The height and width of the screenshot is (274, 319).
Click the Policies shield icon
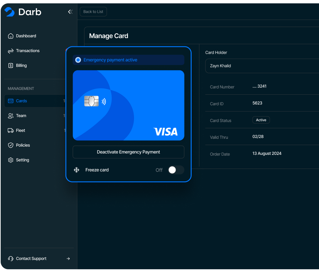click(x=11, y=145)
